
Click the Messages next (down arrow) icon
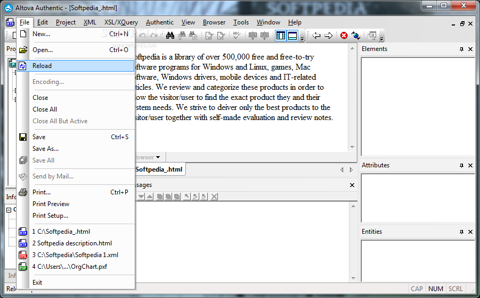(141, 197)
